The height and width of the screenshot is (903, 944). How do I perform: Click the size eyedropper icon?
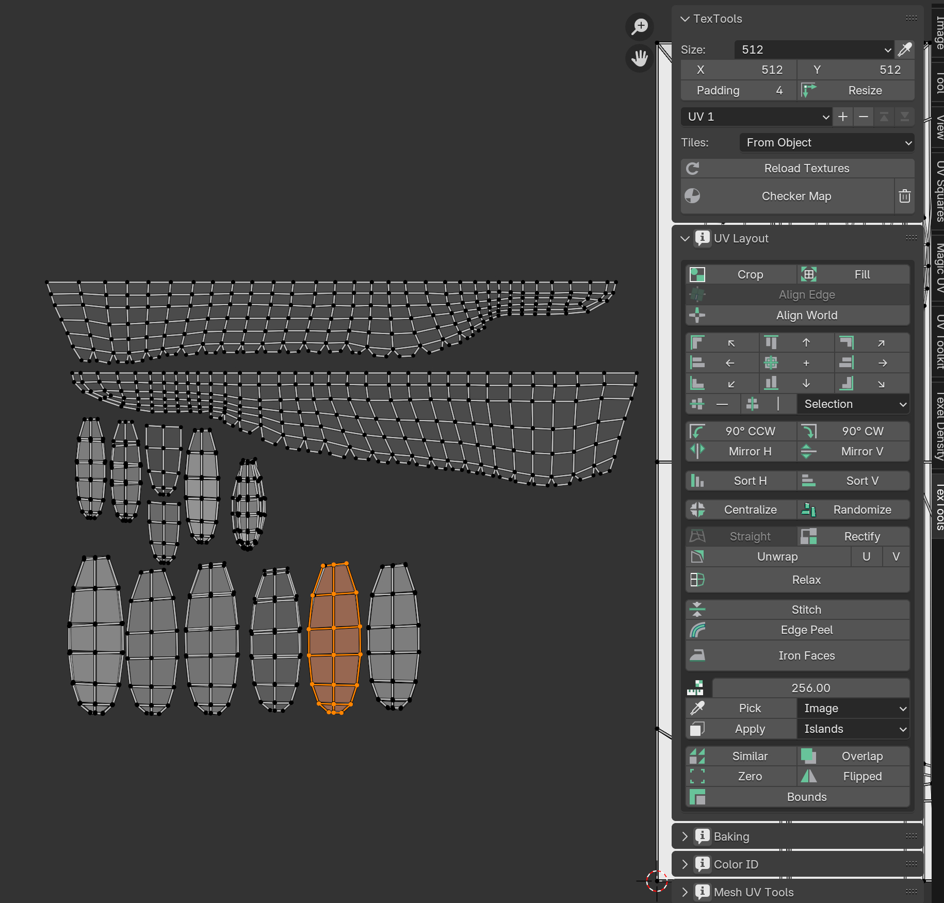click(x=905, y=50)
